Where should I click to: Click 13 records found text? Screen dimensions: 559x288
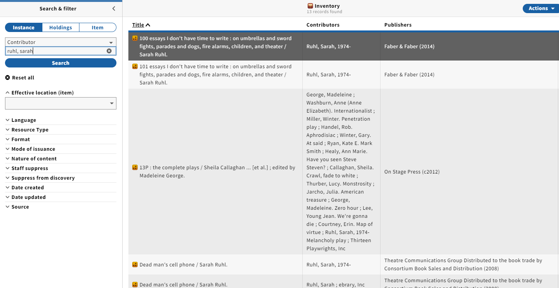324,12
